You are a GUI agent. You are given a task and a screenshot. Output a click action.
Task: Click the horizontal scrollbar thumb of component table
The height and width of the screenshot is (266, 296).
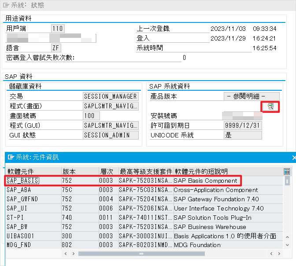[x=141, y=254]
